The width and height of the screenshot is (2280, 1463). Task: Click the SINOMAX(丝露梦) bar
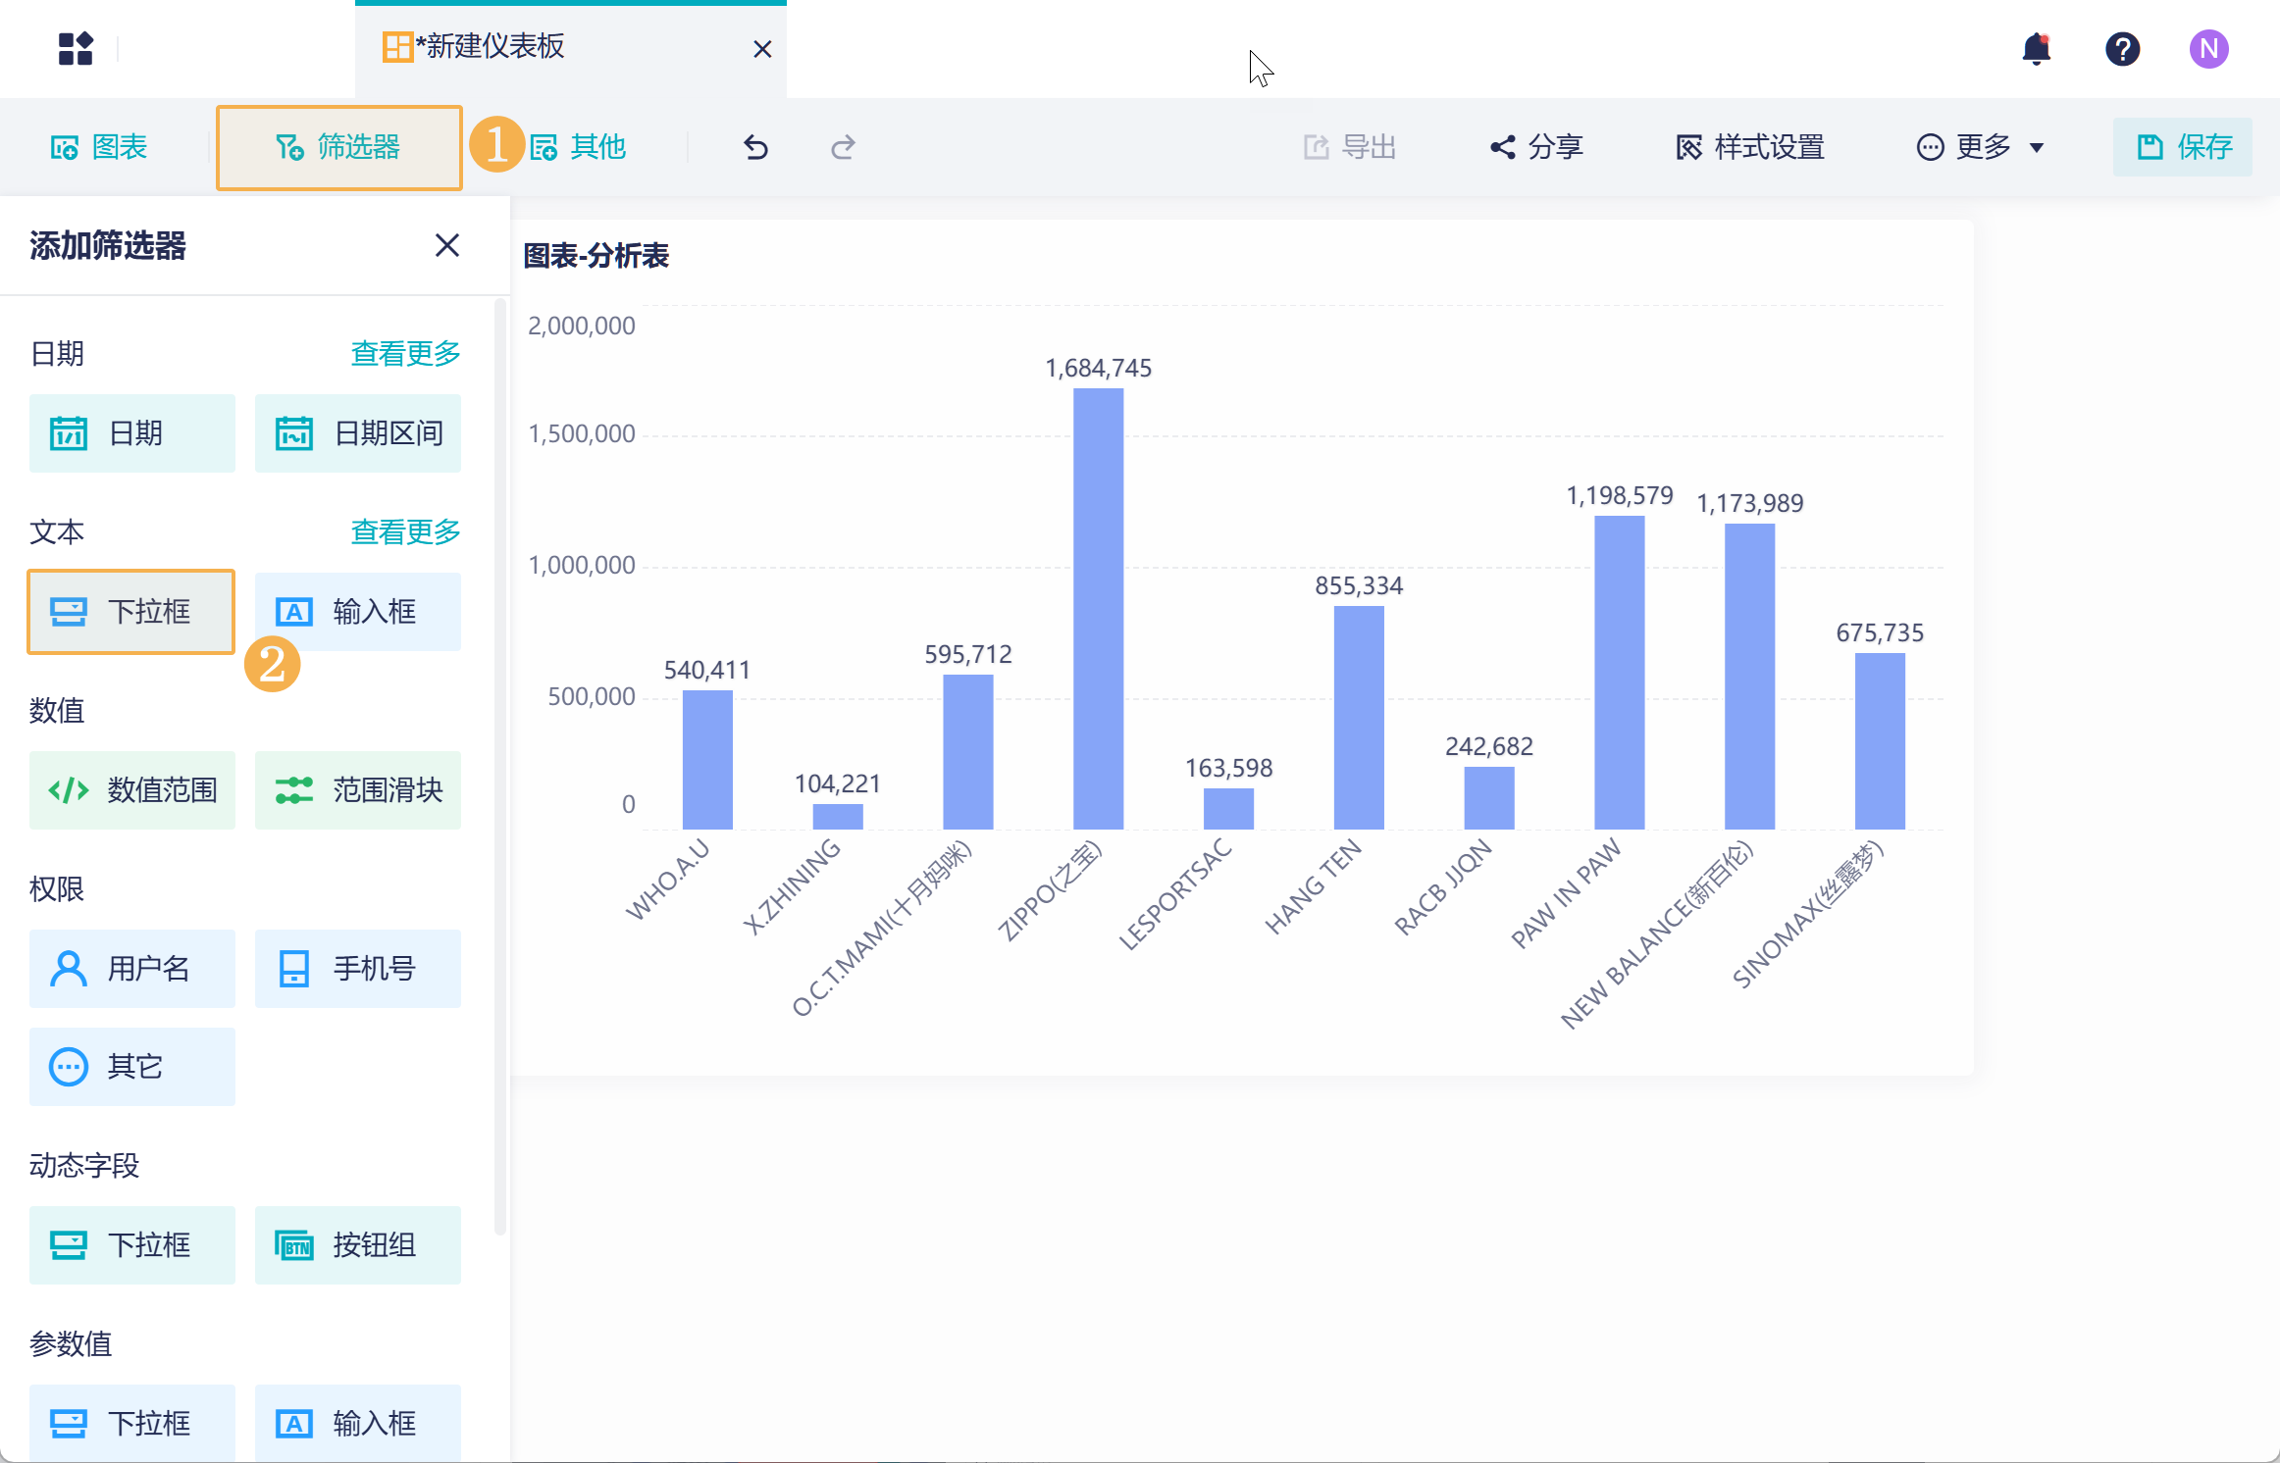tap(1880, 741)
